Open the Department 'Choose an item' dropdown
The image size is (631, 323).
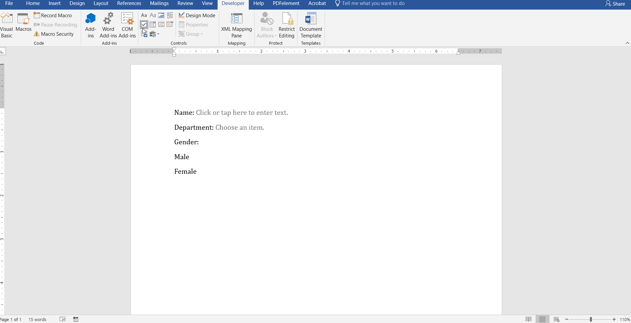pos(240,127)
